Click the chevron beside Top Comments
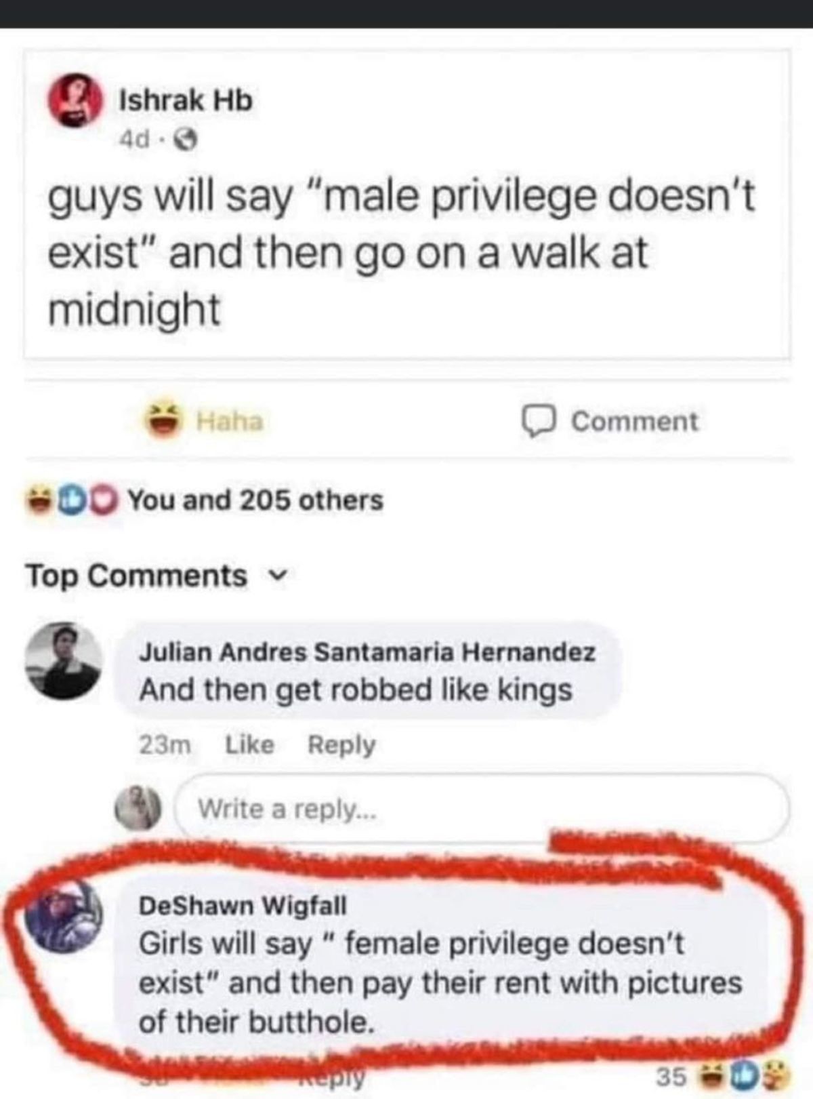Viewport: 813px width, 1099px height. [276, 576]
